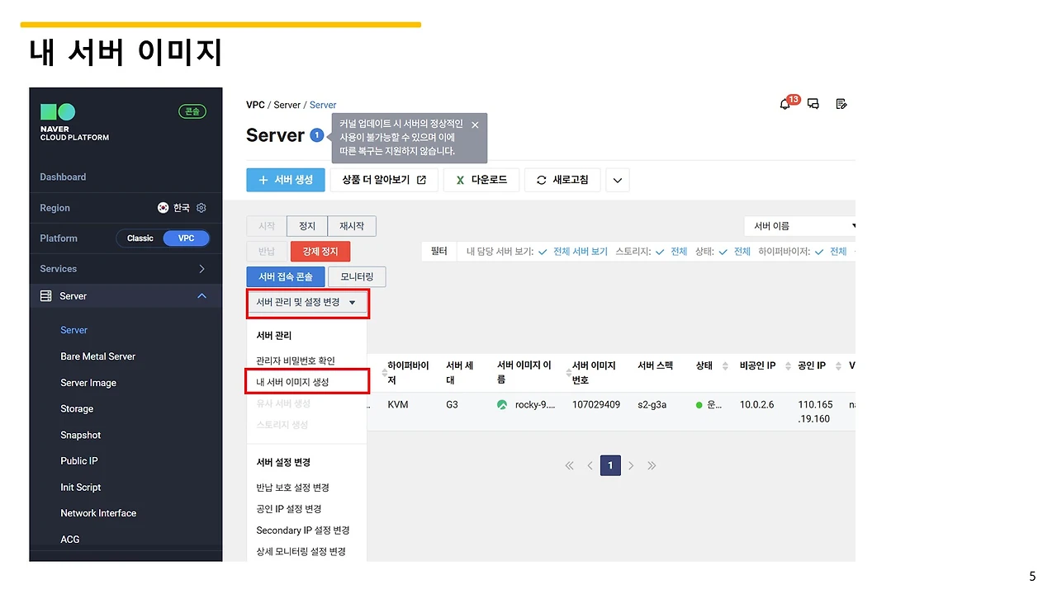Open Storage in sidebar
1057x594 pixels.
77,409
